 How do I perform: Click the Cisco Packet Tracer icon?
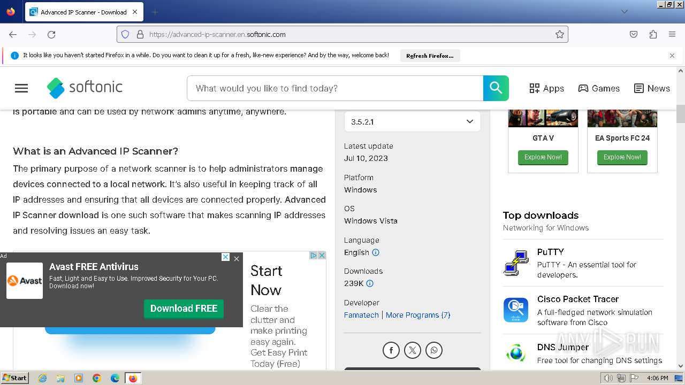pos(516,310)
